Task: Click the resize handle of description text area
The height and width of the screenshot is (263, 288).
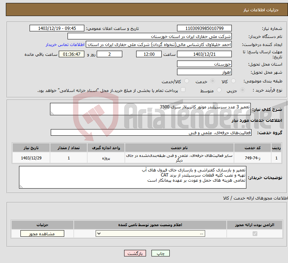Action: 52,113
